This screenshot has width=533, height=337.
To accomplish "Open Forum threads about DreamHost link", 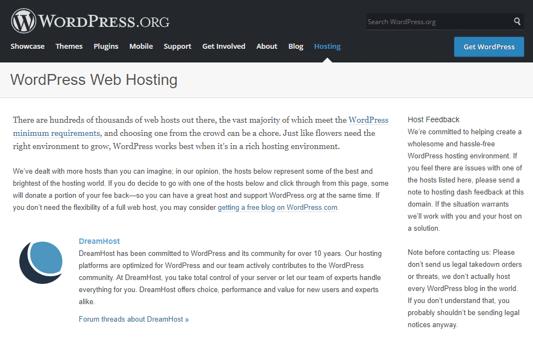I will [134, 319].
